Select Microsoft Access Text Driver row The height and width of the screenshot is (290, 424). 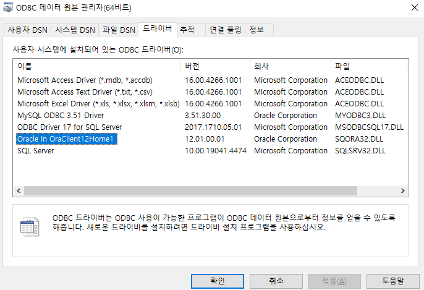point(85,92)
